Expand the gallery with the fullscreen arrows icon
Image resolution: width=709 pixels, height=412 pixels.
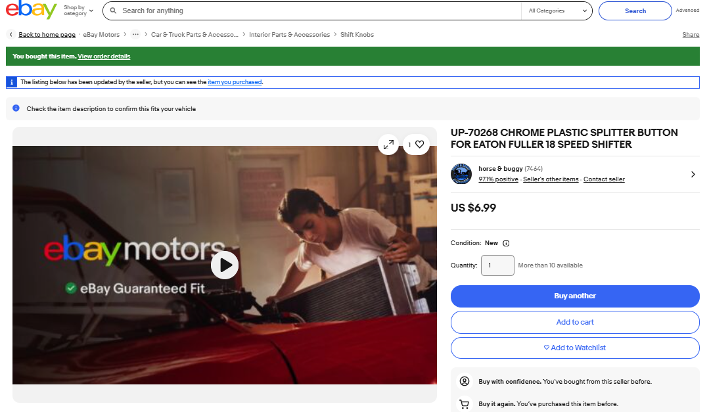tap(388, 145)
